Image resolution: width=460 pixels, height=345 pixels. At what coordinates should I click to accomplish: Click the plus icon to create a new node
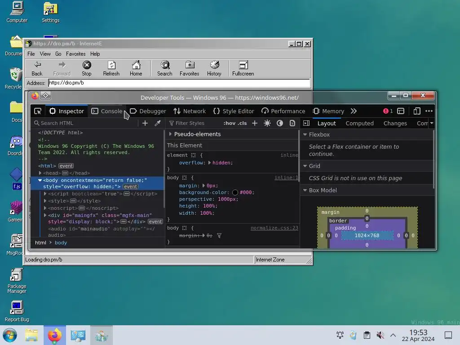145,123
